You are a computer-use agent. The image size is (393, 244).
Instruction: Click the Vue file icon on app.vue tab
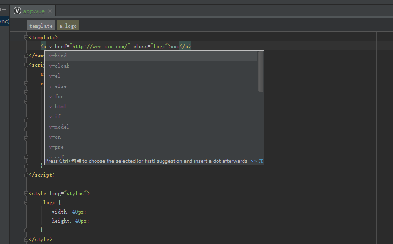(x=17, y=11)
